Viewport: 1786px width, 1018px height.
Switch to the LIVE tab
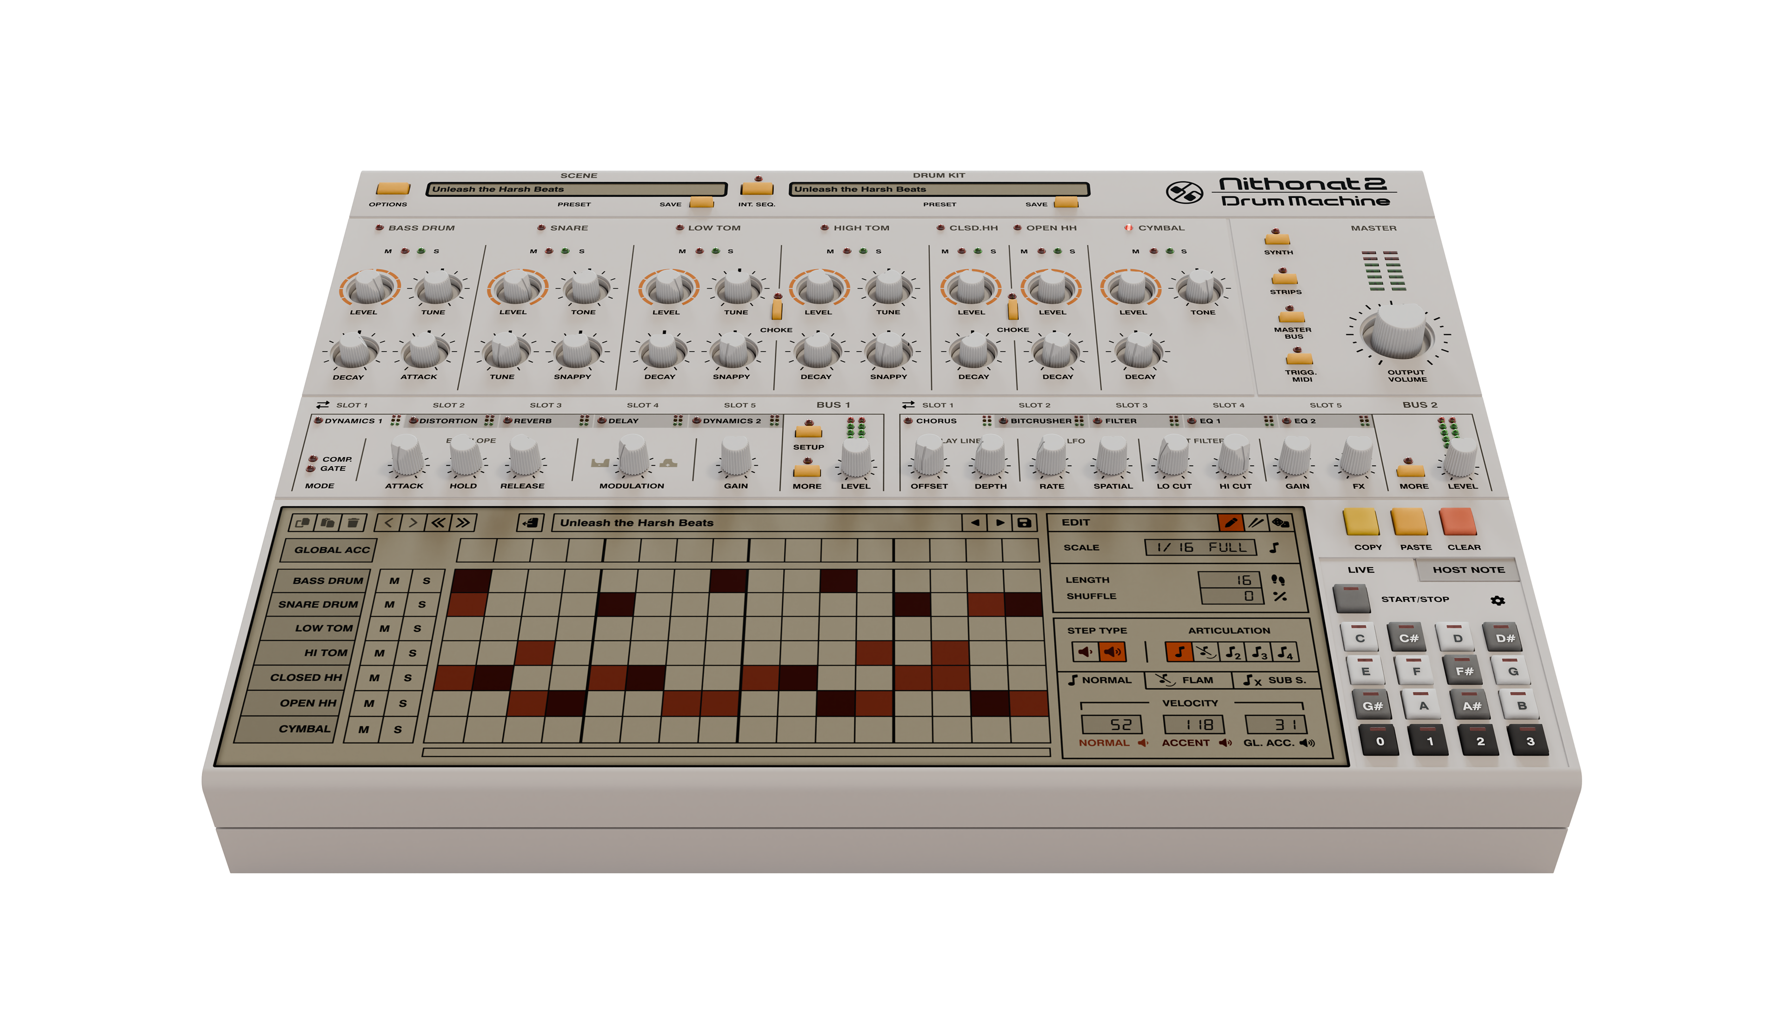pyautogui.click(x=1360, y=570)
